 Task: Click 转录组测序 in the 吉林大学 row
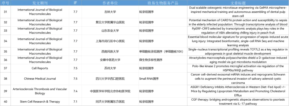(146, 12)
